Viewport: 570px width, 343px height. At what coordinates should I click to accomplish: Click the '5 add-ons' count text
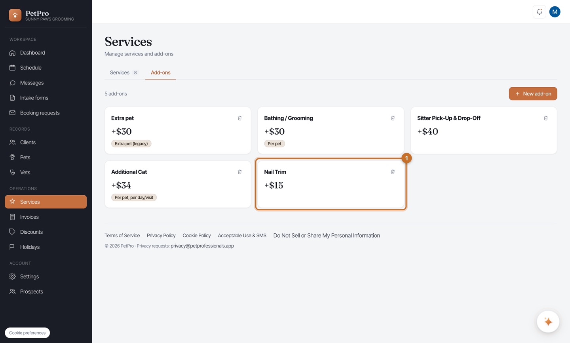click(116, 94)
